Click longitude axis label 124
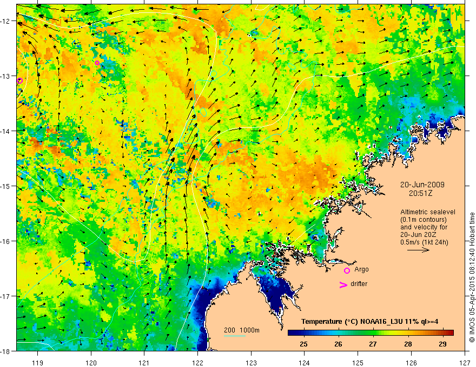The image size is (476, 367). click(305, 363)
